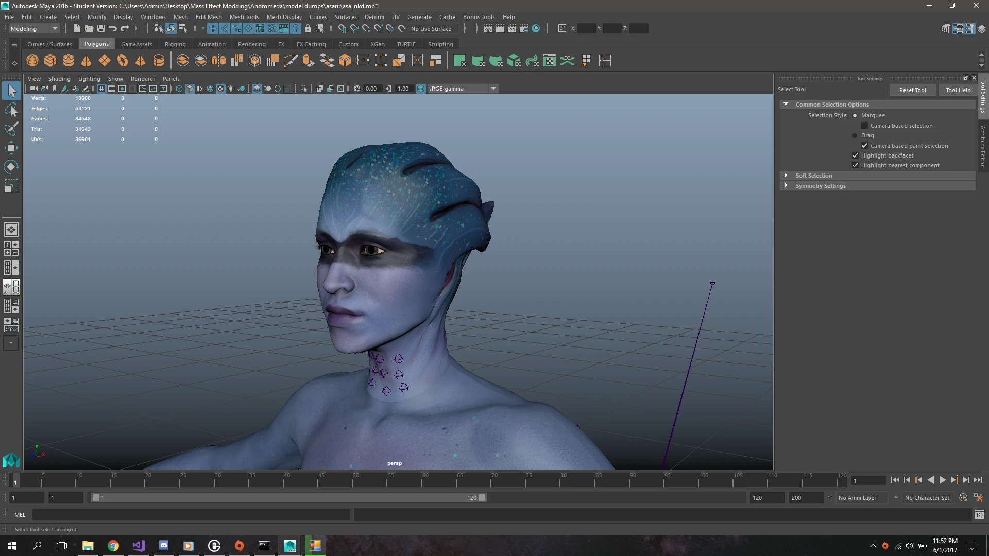
Task: Uncheck Highlight backfaces option
Action: (856, 155)
